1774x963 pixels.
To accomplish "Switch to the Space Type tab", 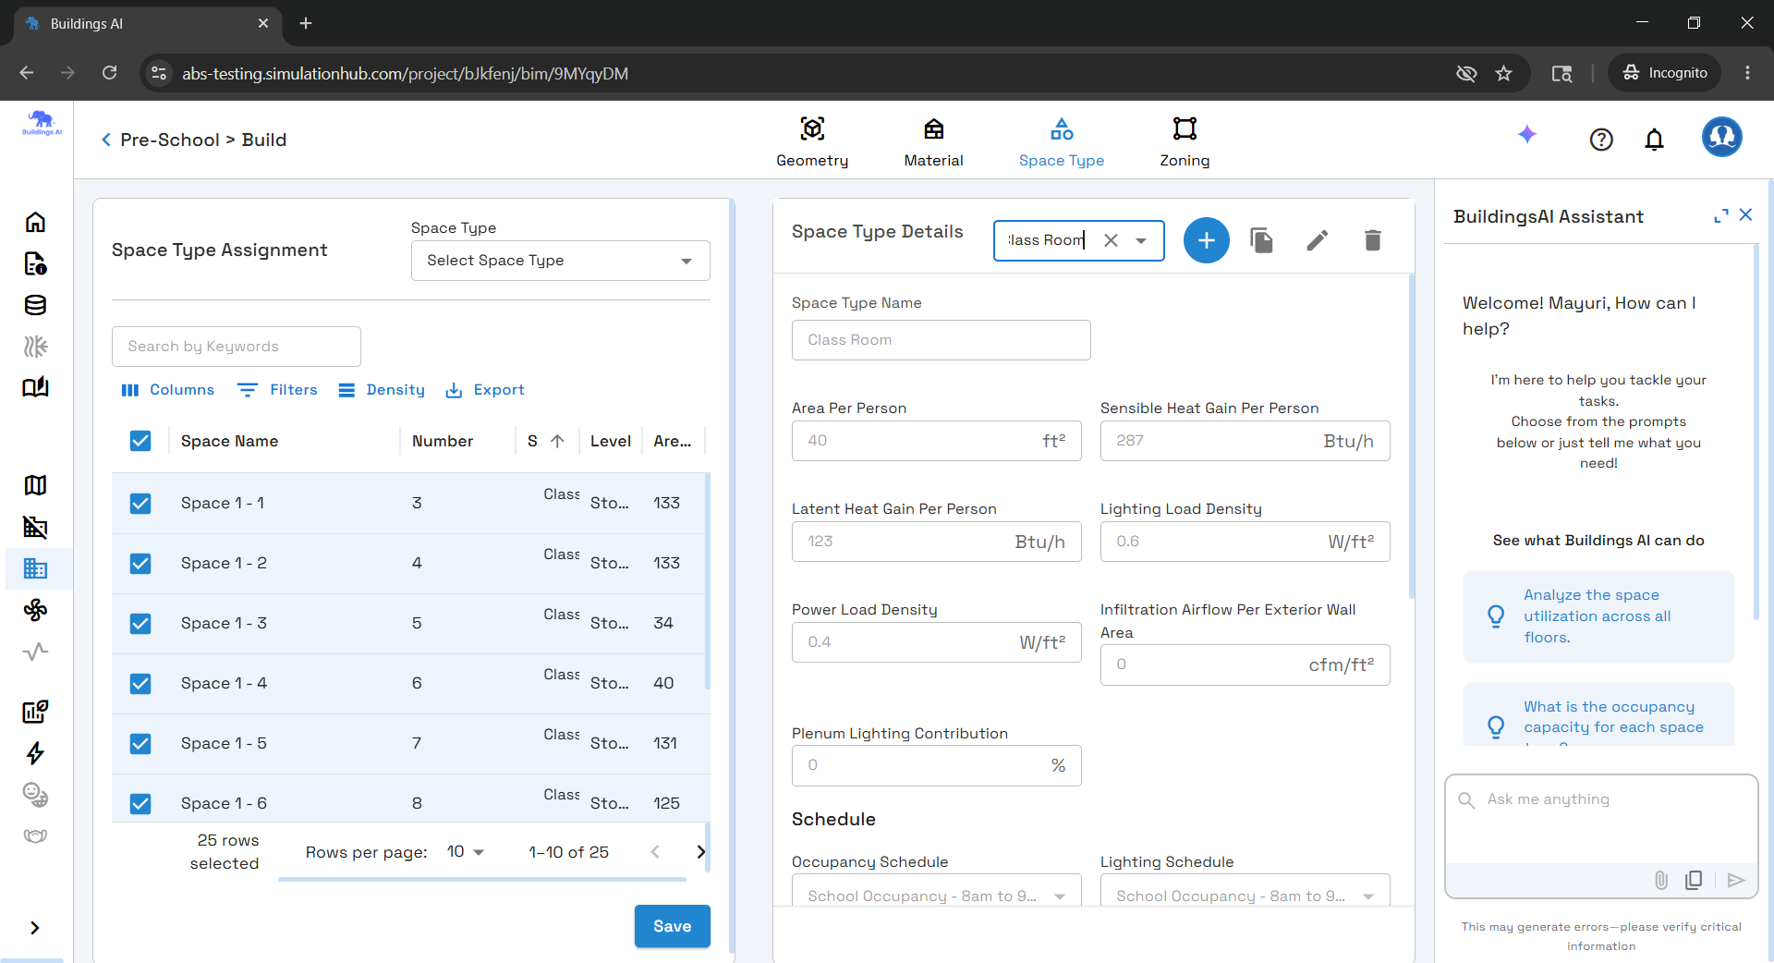I will tap(1062, 141).
